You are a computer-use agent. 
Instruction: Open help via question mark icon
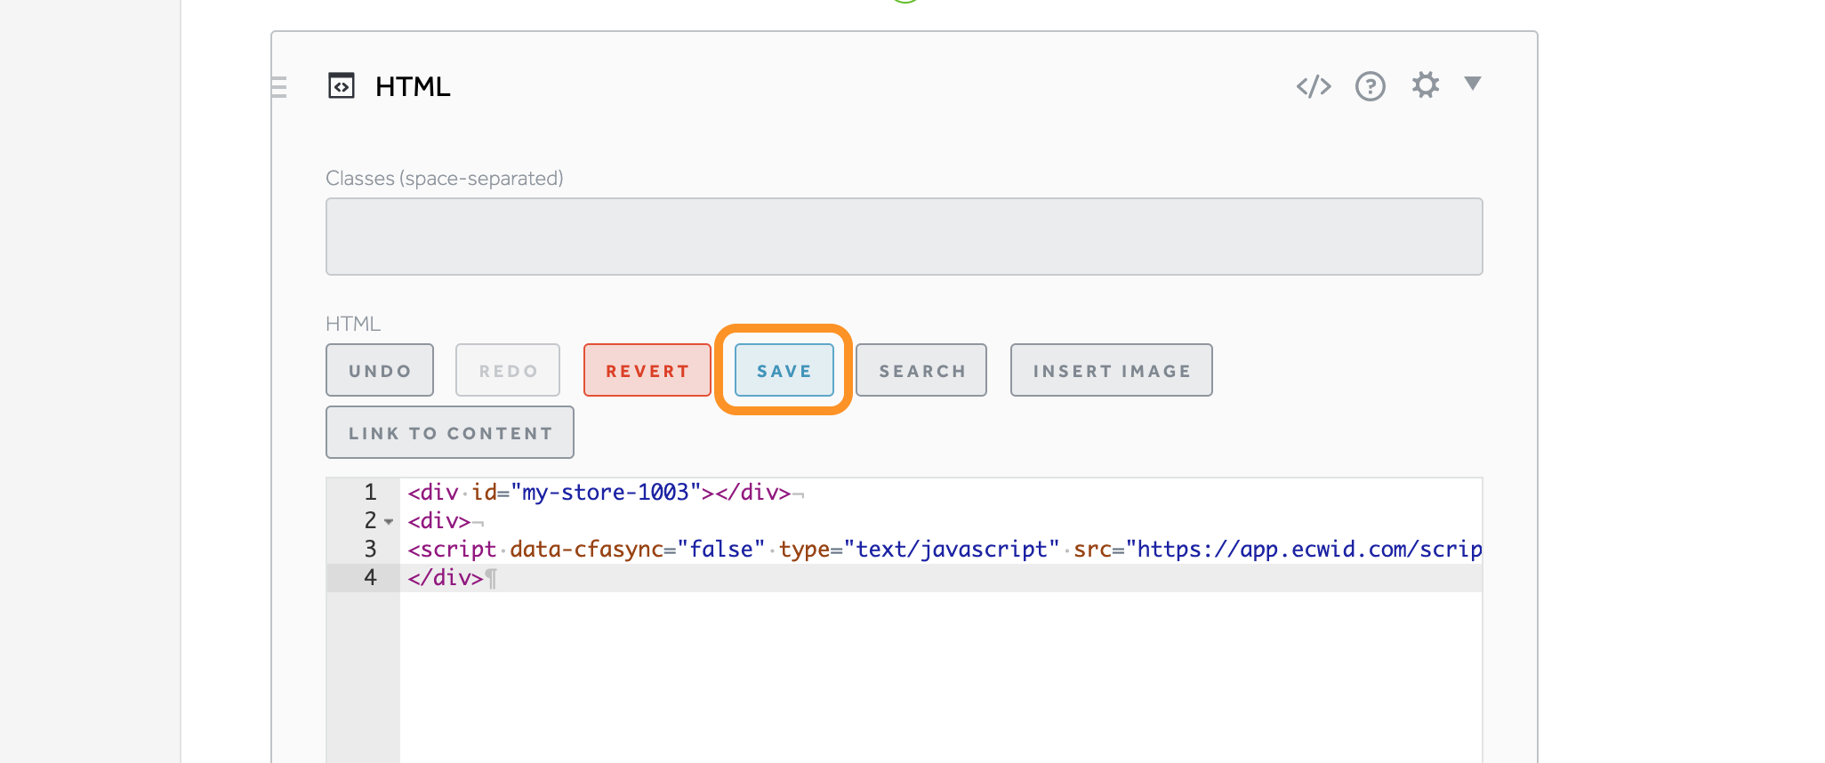pyautogui.click(x=1370, y=86)
